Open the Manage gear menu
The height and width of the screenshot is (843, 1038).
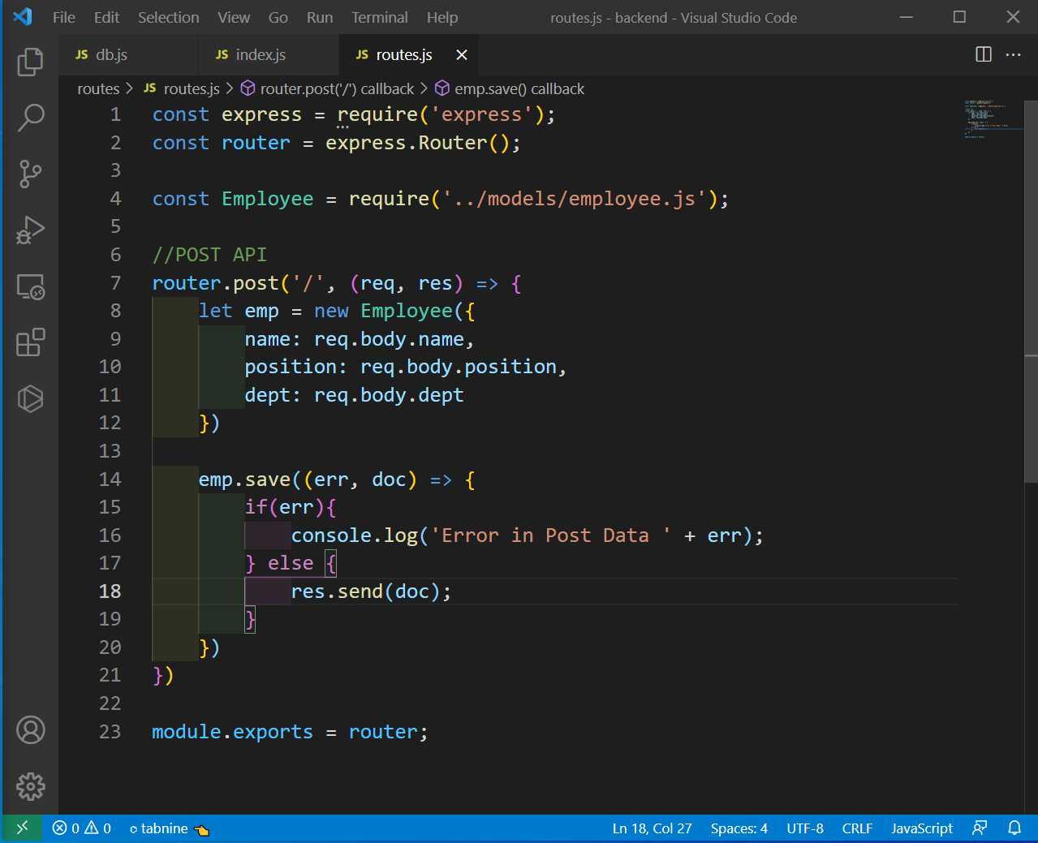pyautogui.click(x=30, y=786)
